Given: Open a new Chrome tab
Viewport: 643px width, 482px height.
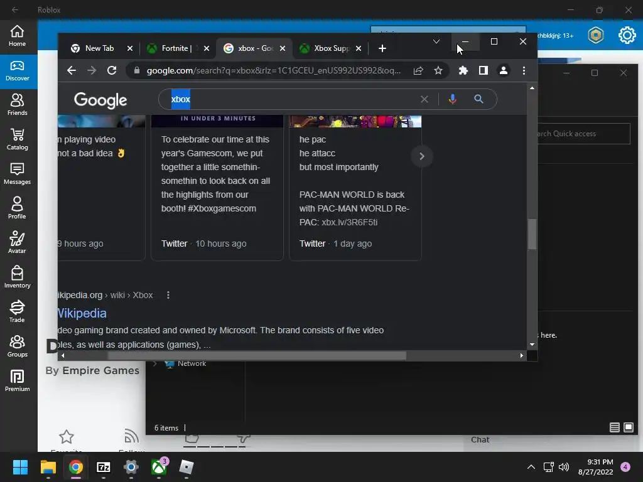Looking at the screenshot, I should pos(382,48).
